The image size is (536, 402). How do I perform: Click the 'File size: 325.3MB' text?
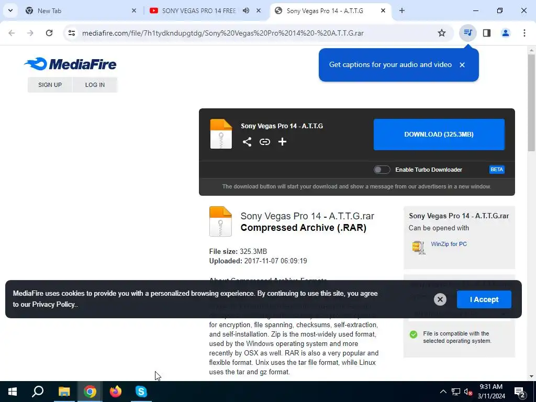pos(238,252)
